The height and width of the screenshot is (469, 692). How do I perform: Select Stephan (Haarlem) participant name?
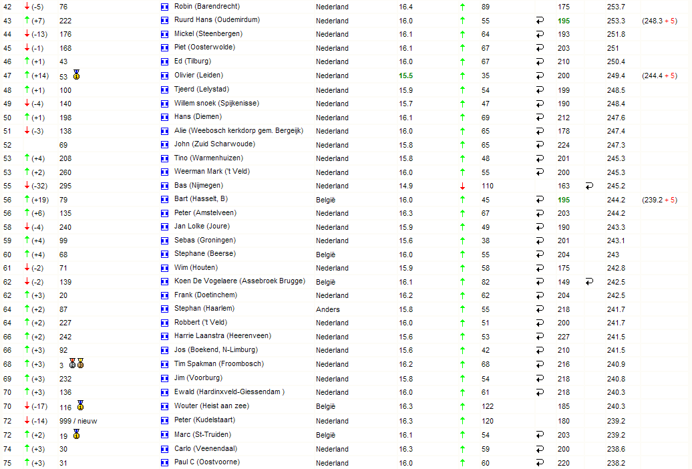204,308
